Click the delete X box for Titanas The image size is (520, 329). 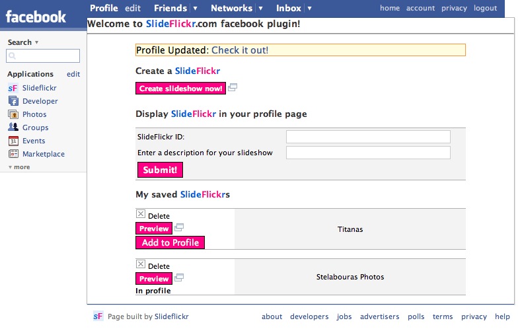(x=141, y=214)
